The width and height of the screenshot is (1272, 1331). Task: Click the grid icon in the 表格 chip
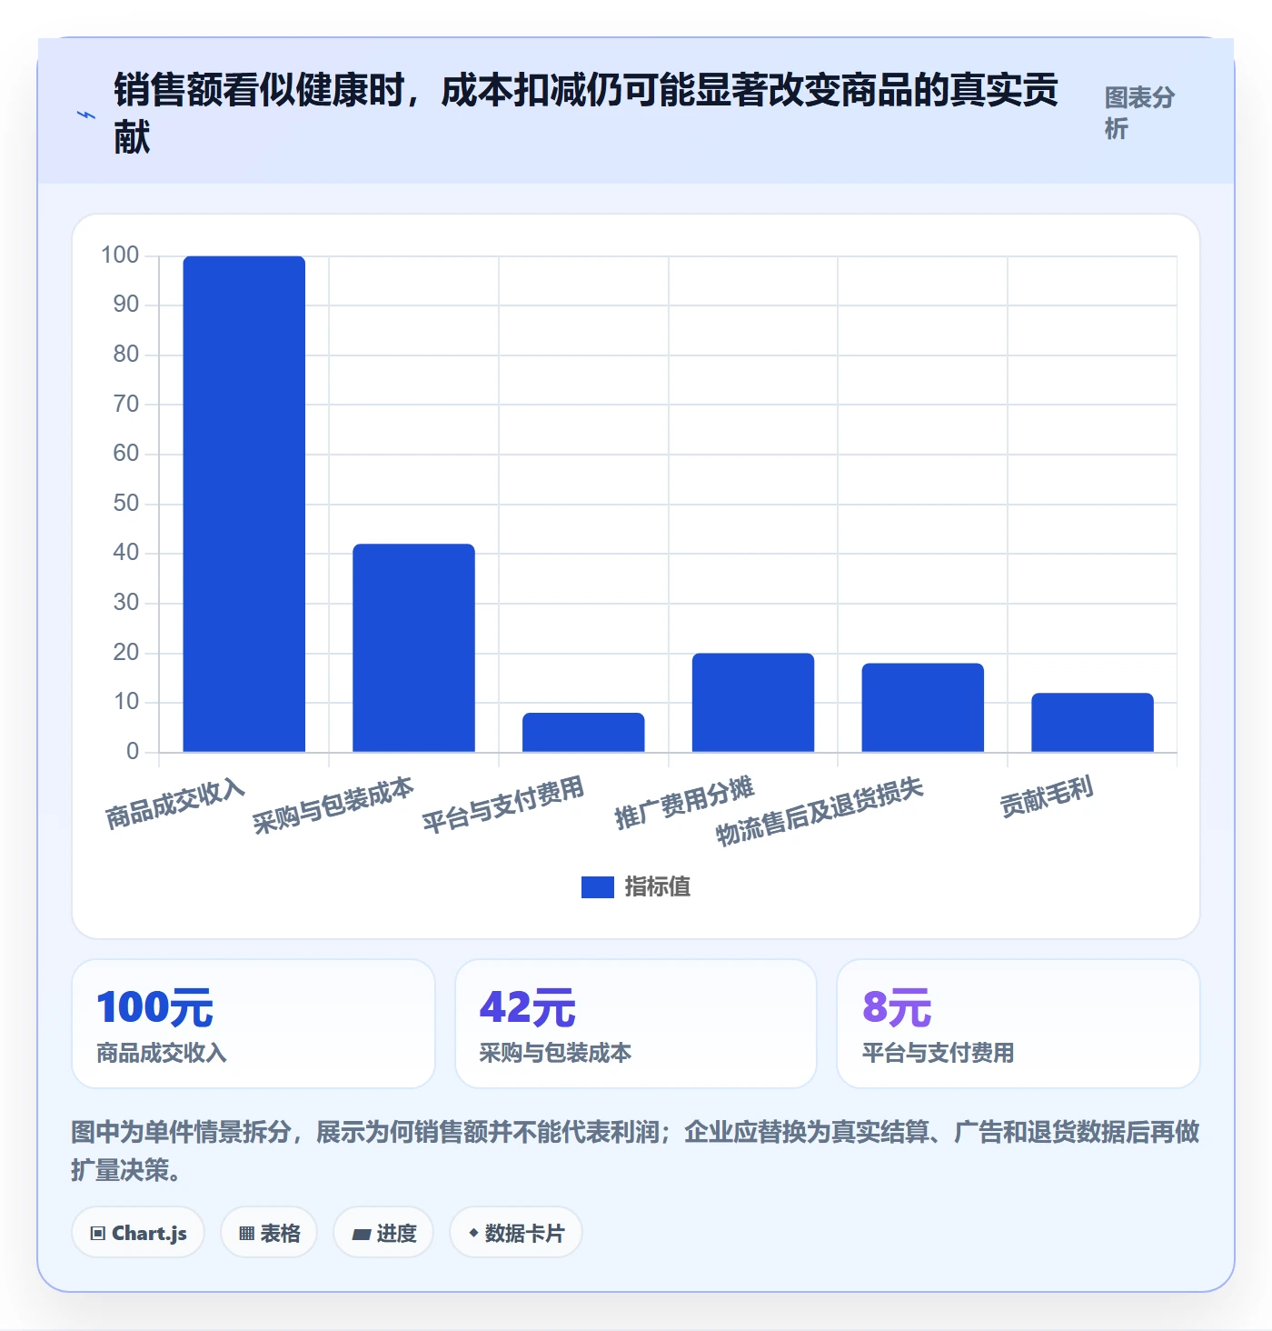(246, 1234)
